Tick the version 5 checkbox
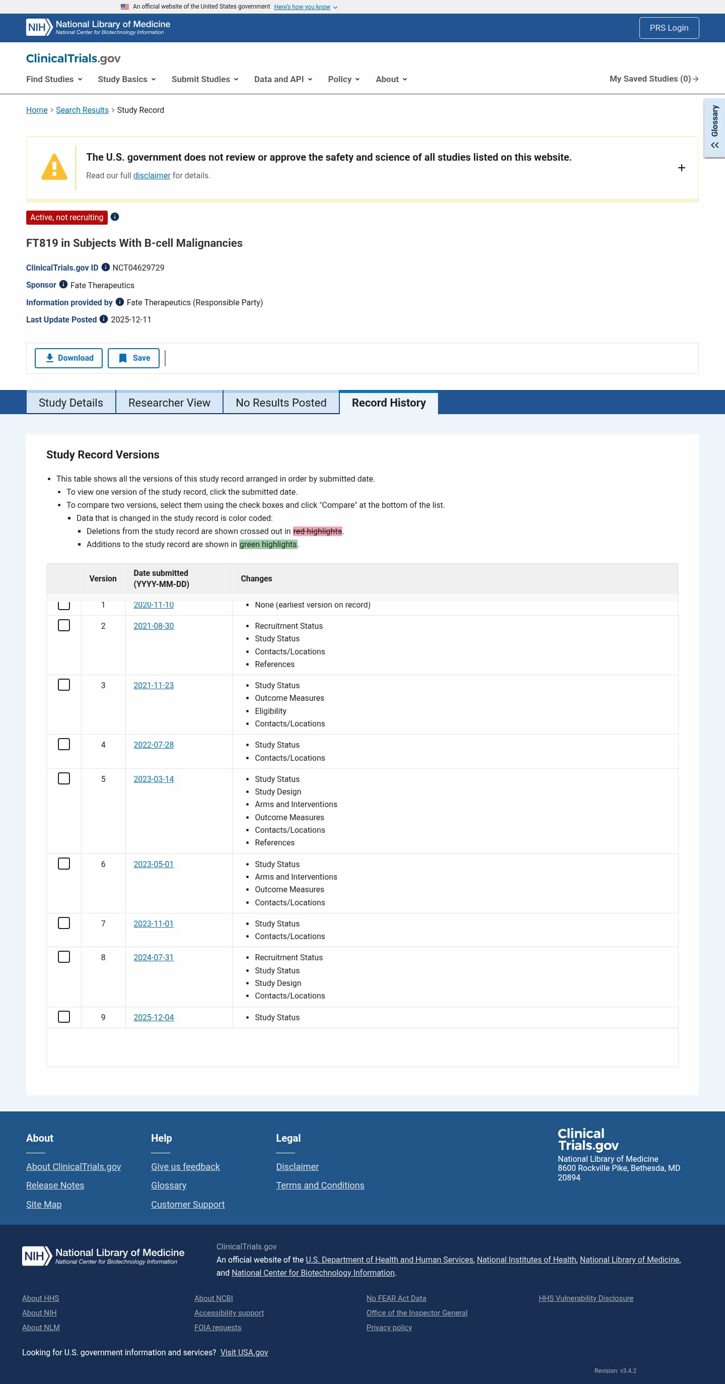Viewport: 725px width, 1384px height. [x=64, y=778]
